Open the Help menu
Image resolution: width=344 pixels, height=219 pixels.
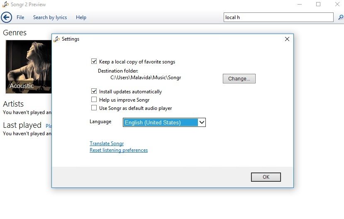pos(81,17)
